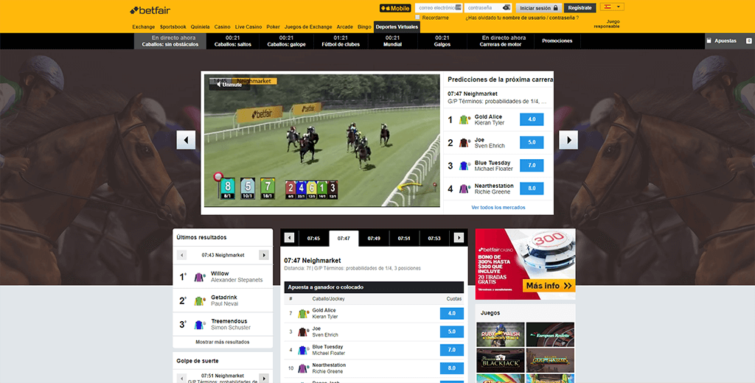The height and width of the screenshot is (383, 755).
Task: Go to next video with right arrow
Action: 568,140
